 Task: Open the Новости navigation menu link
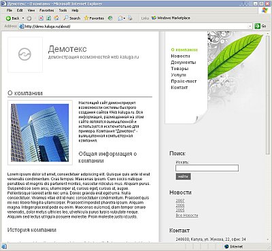[x=180, y=56]
